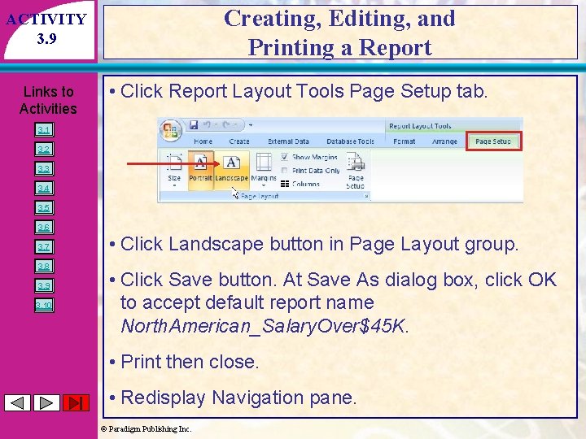Open activity link 3.9
The image size is (586, 439).
44,285
